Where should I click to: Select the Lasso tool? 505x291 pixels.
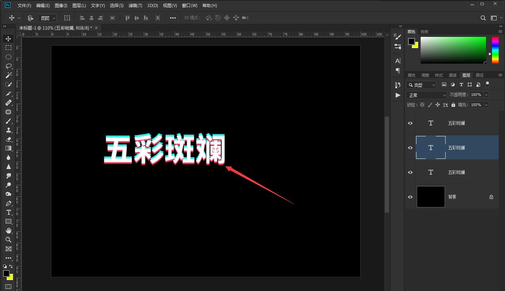point(8,66)
